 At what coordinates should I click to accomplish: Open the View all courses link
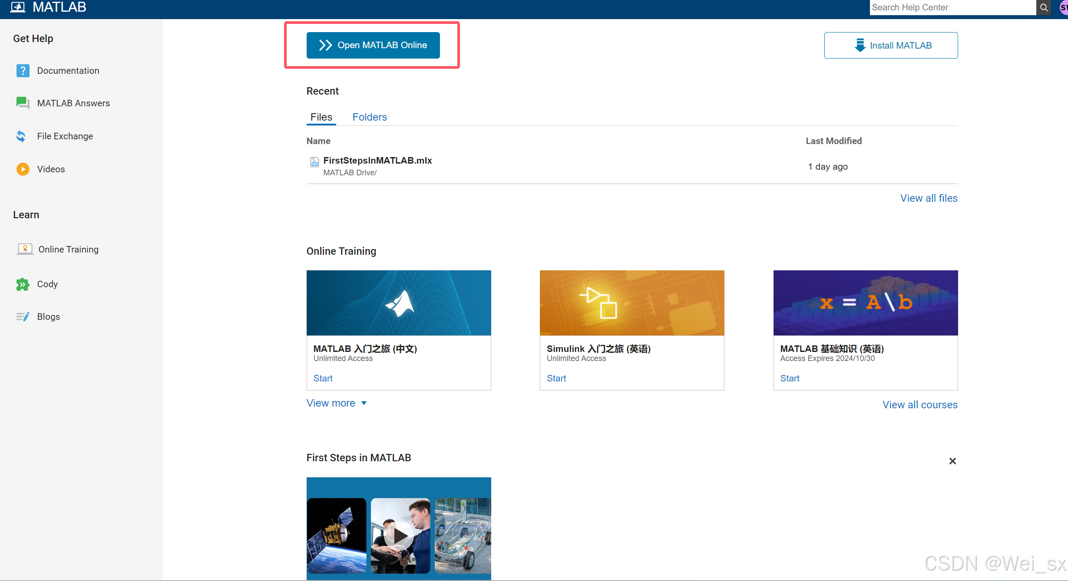[x=919, y=405]
